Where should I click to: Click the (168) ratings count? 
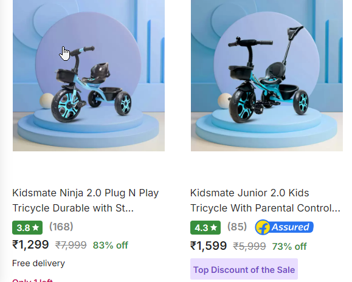pos(61,226)
